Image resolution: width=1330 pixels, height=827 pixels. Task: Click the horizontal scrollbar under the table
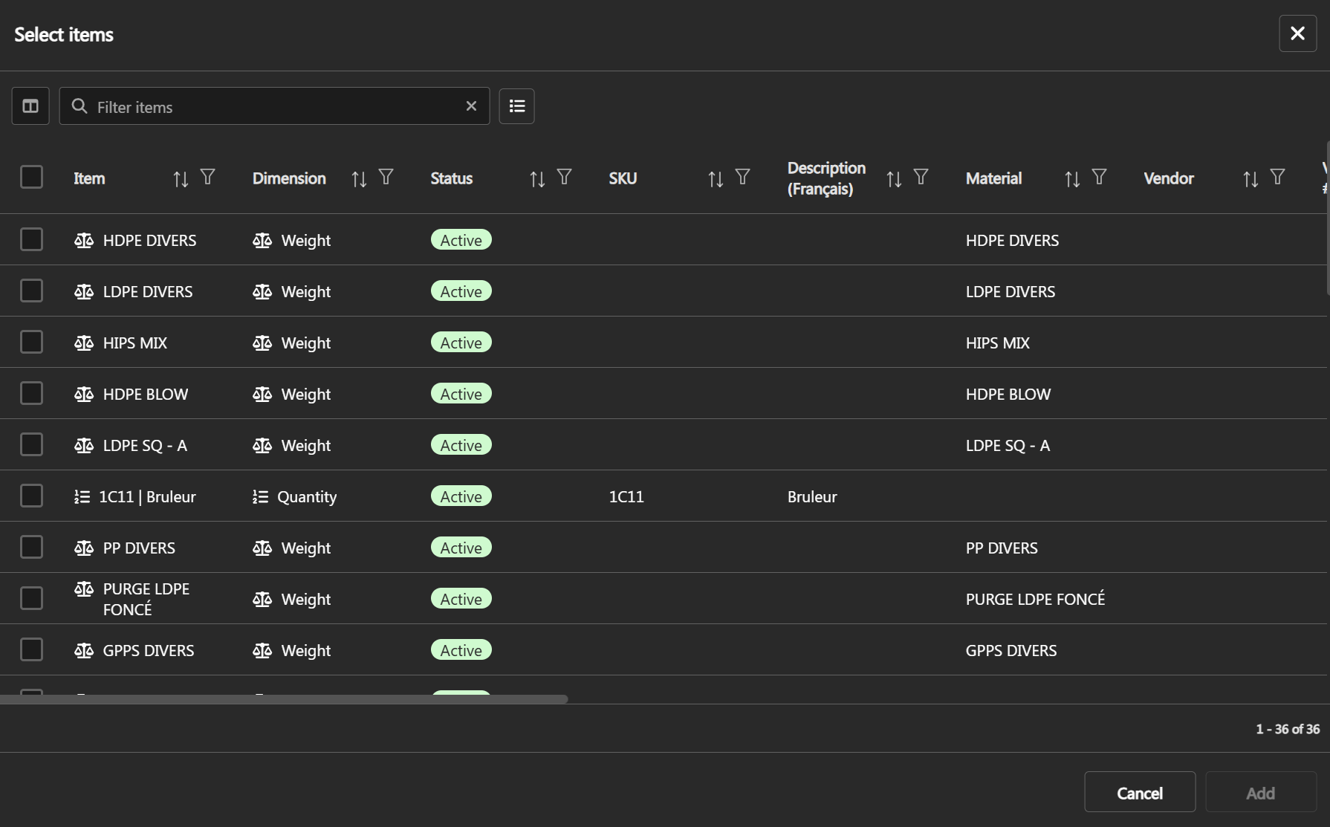click(x=284, y=699)
